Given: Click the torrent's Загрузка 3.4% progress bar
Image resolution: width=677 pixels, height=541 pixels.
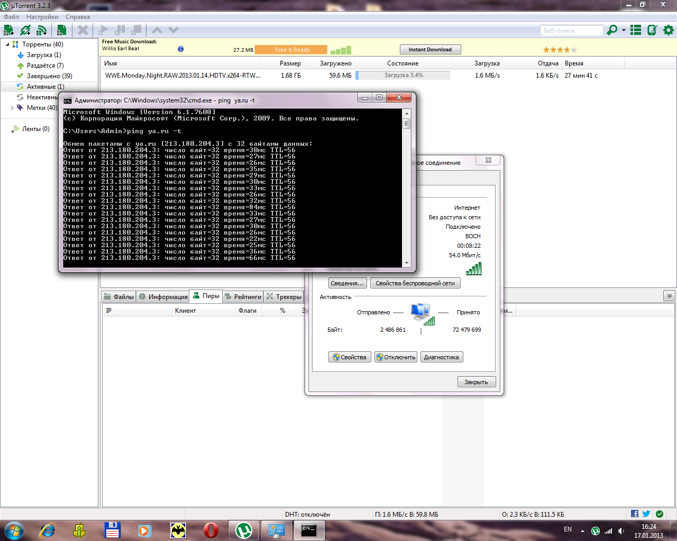Looking at the screenshot, I should pyautogui.click(x=403, y=76).
